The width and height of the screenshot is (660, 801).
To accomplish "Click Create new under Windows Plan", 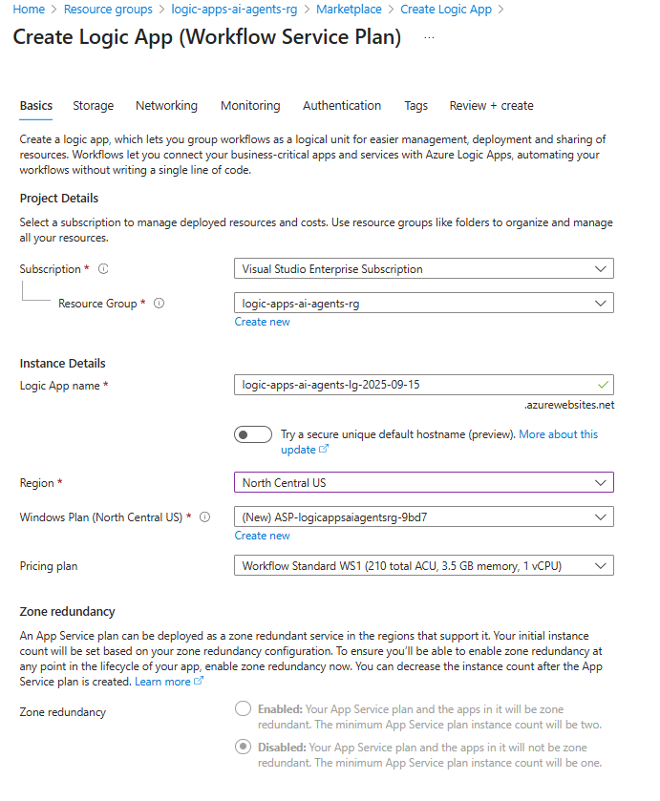I will point(262,536).
